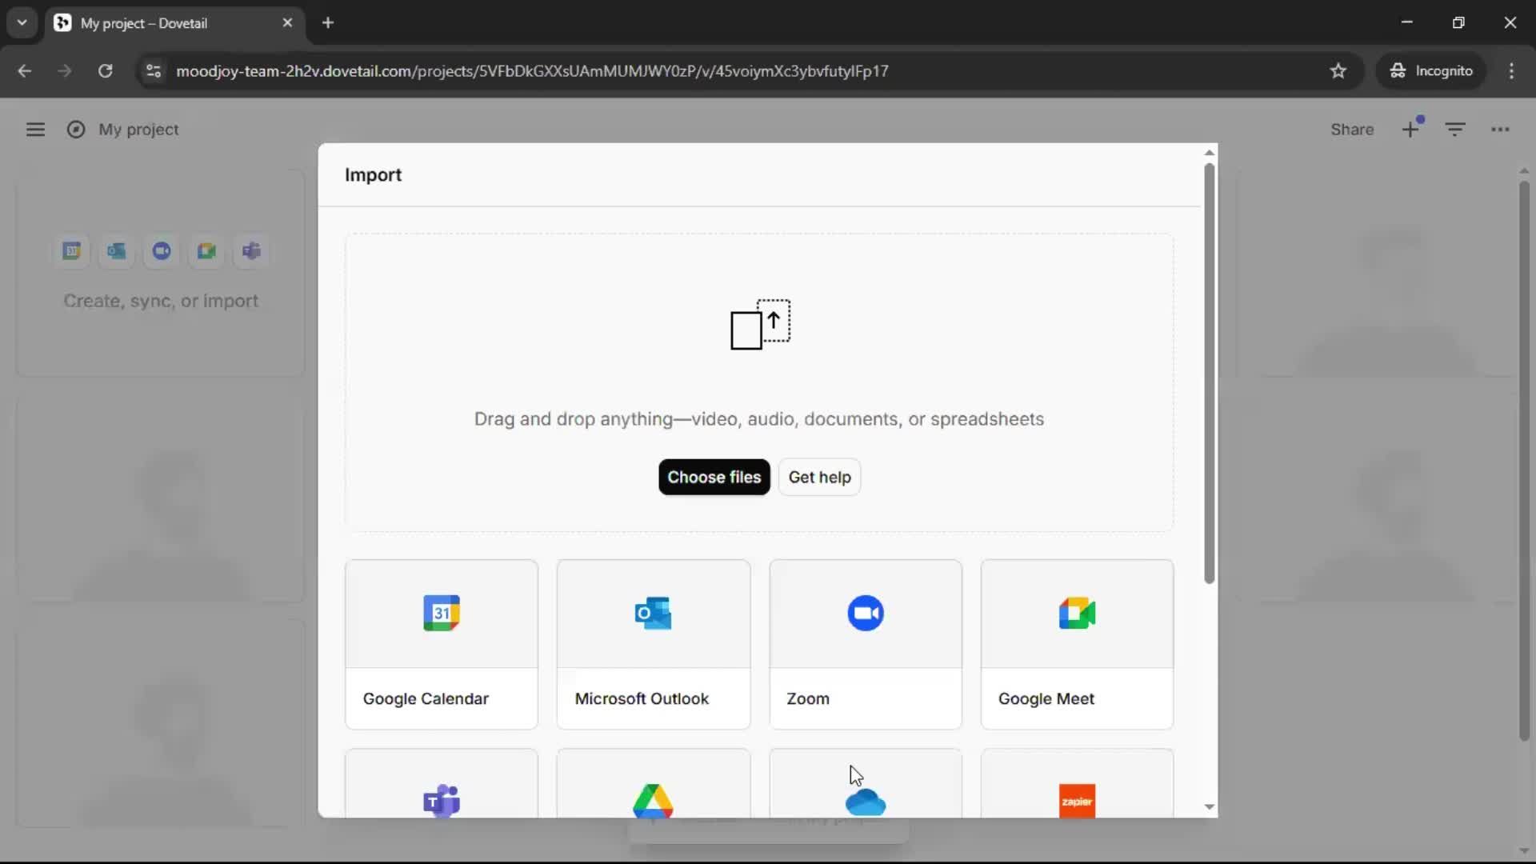This screenshot has width=1536, height=864.
Task: Choose the Zoom integration card
Action: pos(865,645)
